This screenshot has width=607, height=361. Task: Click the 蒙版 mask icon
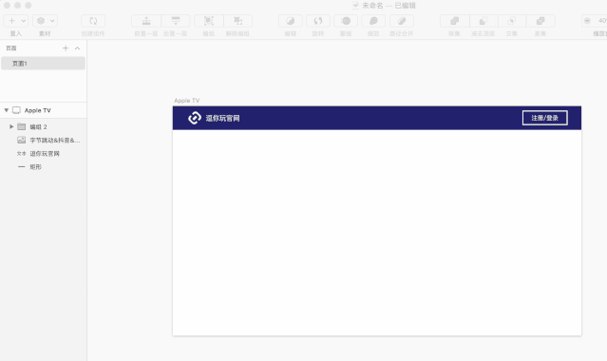click(x=346, y=21)
